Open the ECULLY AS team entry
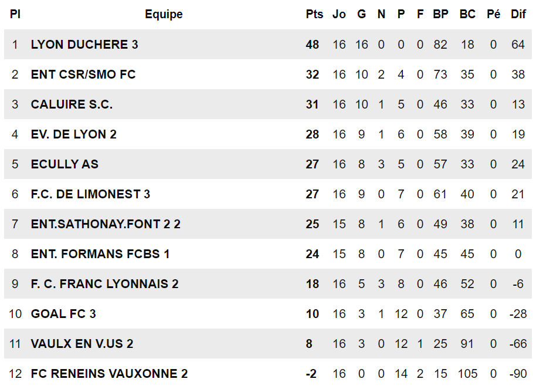The width and height of the screenshot is (533, 389). pyautogui.click(x=64, y=164)
